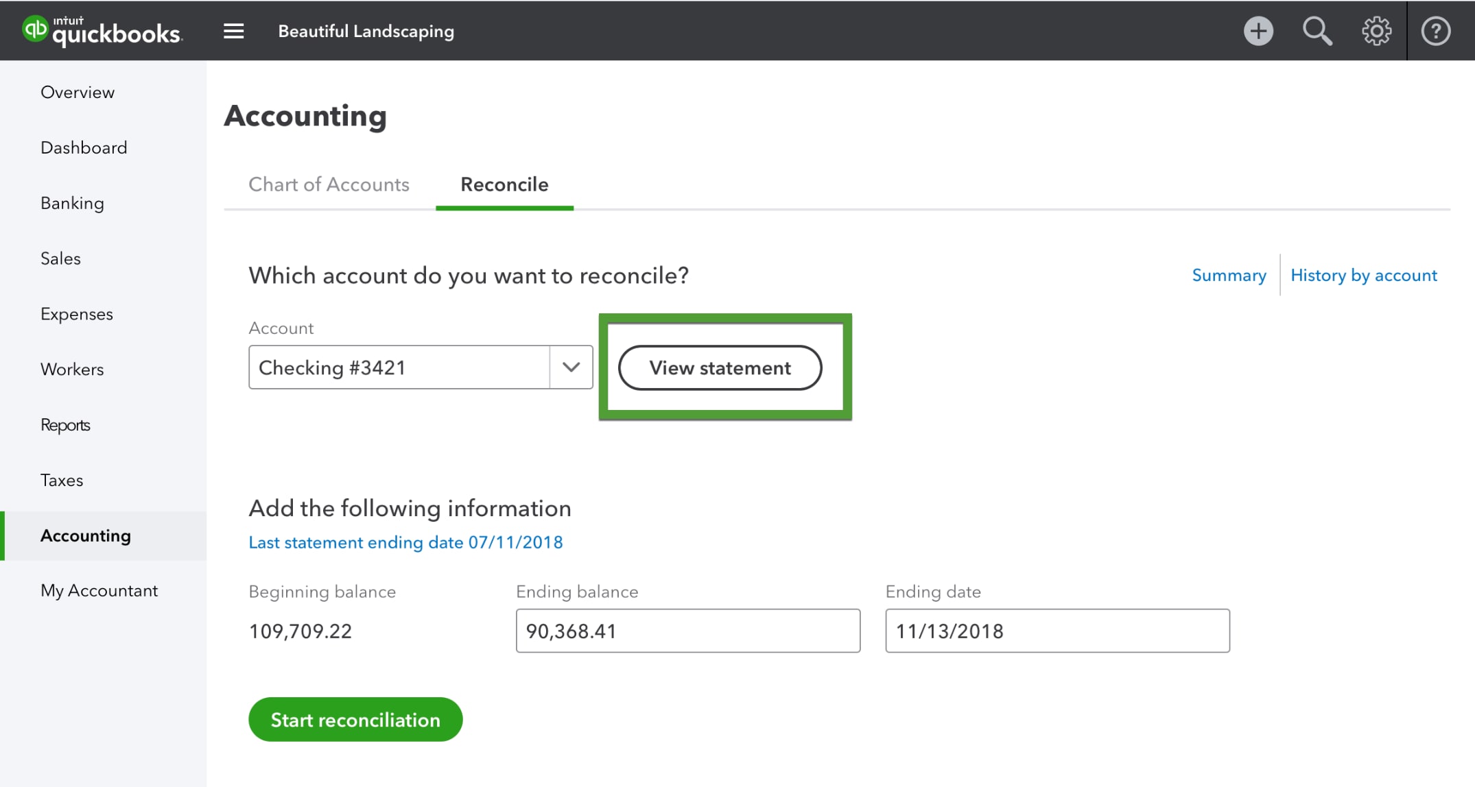Click the View statement button
This screenshot has height=787, width=1475.
coord(720,367)
